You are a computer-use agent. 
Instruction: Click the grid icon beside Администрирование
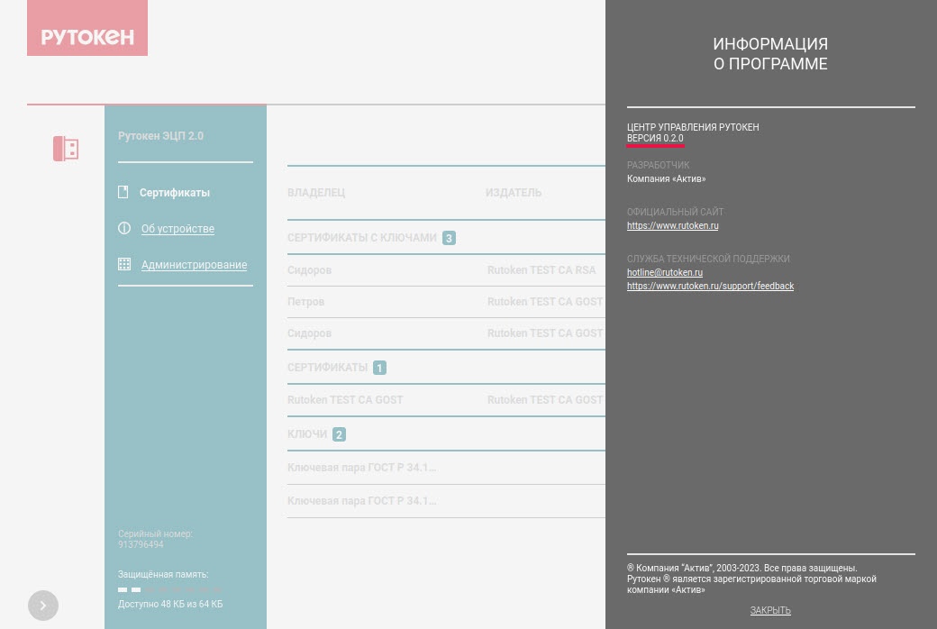point(124,264)
